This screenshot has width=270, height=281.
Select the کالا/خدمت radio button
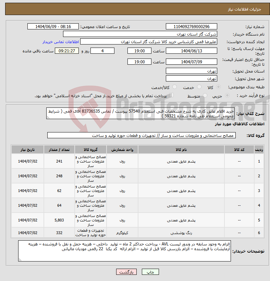tap(174, 87)
